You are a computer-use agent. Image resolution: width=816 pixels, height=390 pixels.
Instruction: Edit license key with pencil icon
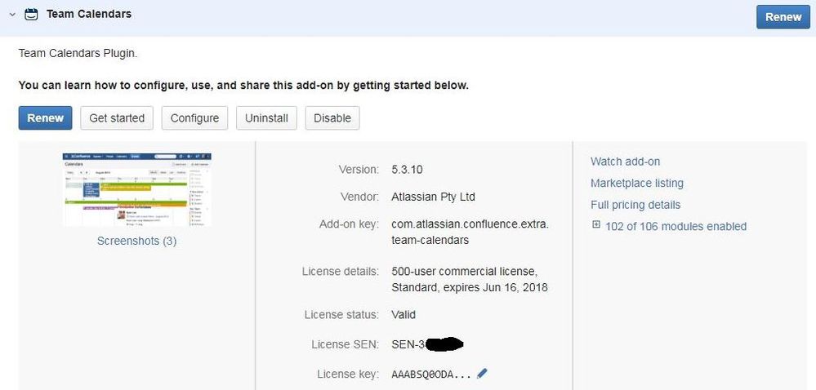coord(482,373)
